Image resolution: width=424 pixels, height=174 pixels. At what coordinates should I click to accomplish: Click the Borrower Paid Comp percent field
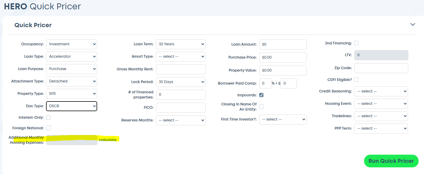(265, 83)
